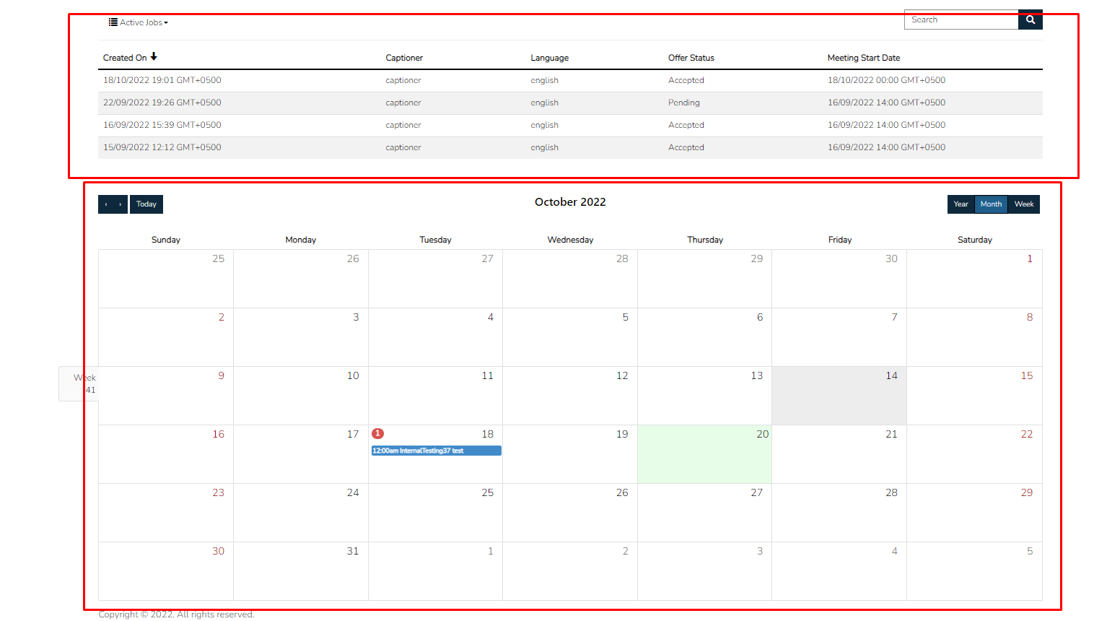Select September 25 in first row
Viewport: 1120px width, 621px height.
[x=166, y=279]
